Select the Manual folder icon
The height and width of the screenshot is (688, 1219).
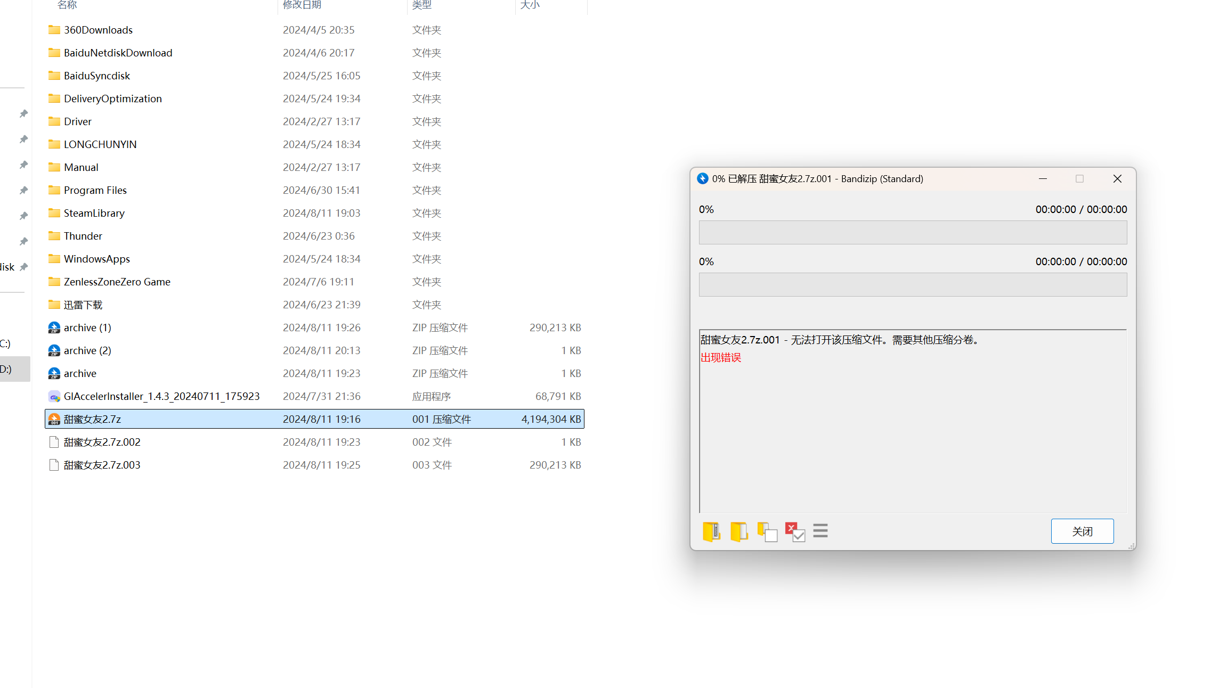coord(54,167)
